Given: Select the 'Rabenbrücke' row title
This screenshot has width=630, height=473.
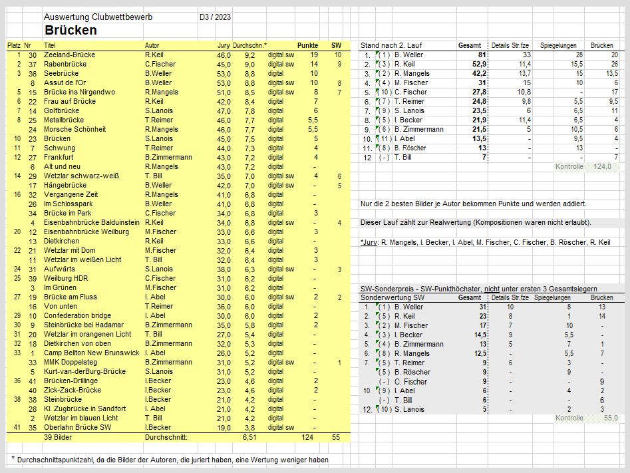Looking at the screenshot, I should tap(65, 64).
